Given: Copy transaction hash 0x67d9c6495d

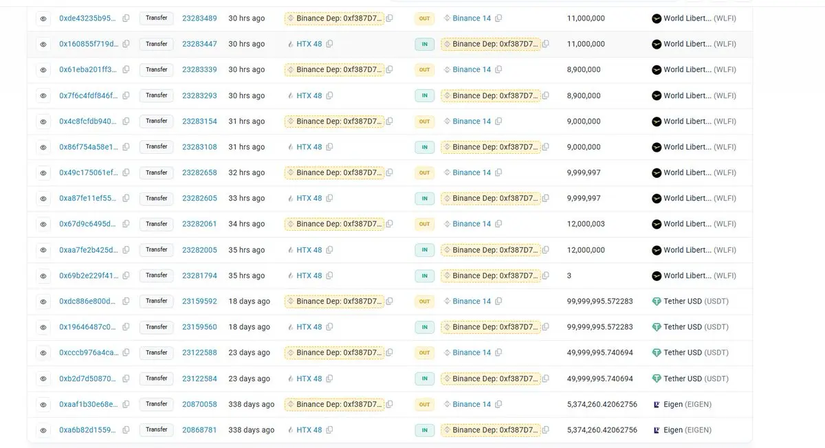Looking at the screenshot, I should 126,224.
